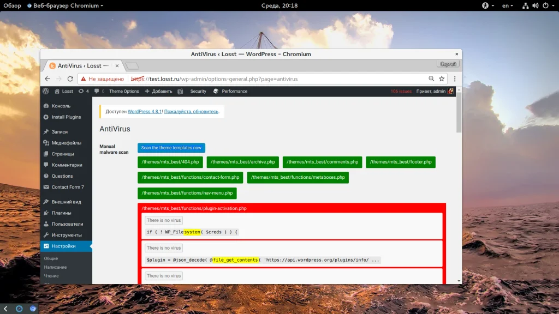Open Install Plugins in the sidebar
Image resolution: width=559 pixels, height=314 pixels.
point(66,117)
